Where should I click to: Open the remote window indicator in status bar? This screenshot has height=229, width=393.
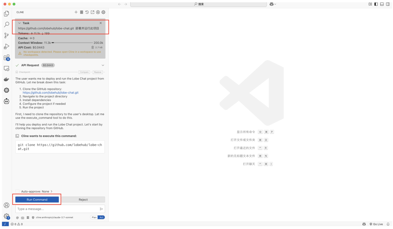[x=5, y=224]
